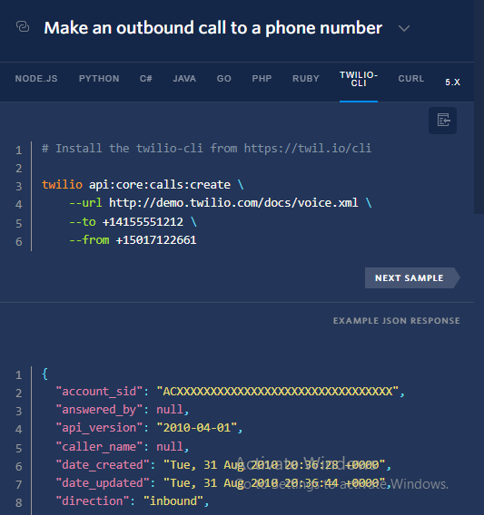
Task: Switch to the PYTHON tab
Action: point(99,79)
